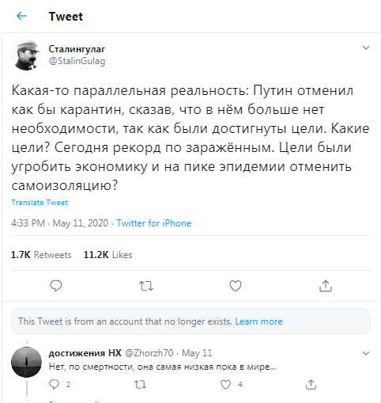Go back using the blue arrow
The image size is (381, 403).
click(x=21, y=16)
